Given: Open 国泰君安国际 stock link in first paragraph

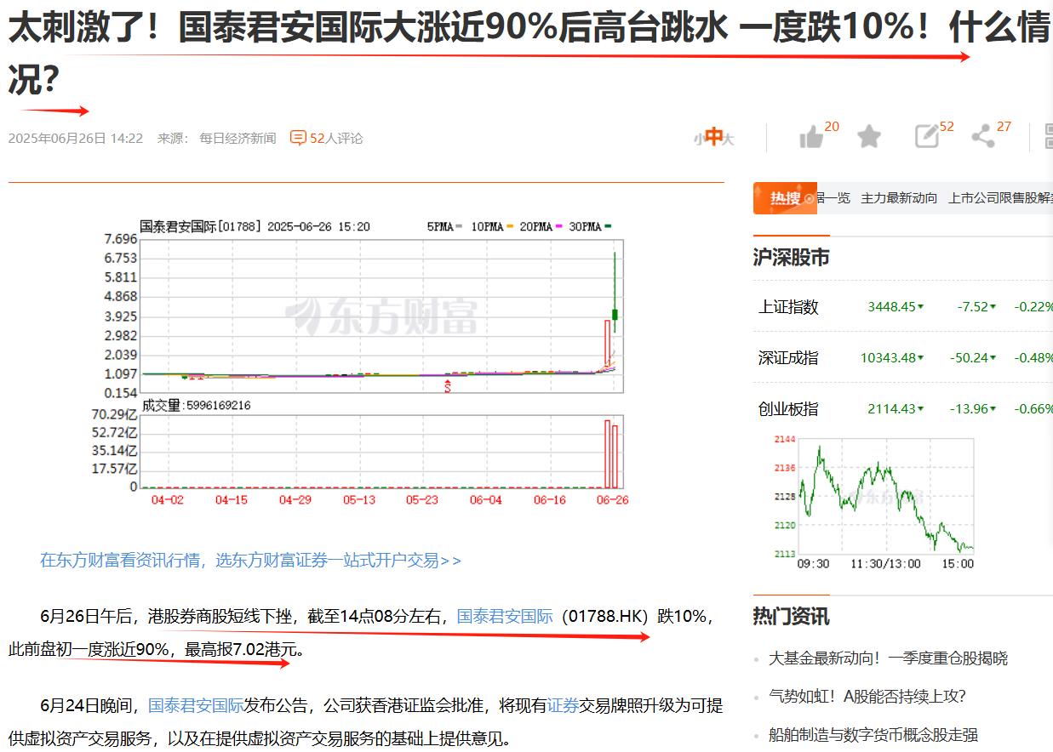Looking at the screenshot, I should click(505, 616).
